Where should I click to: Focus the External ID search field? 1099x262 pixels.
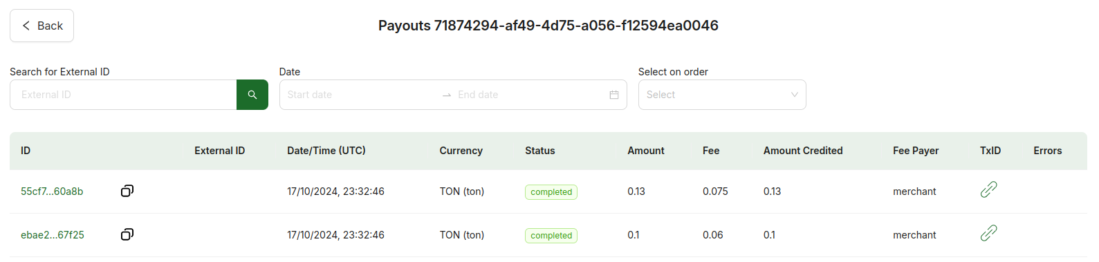[x=123, y=95]
